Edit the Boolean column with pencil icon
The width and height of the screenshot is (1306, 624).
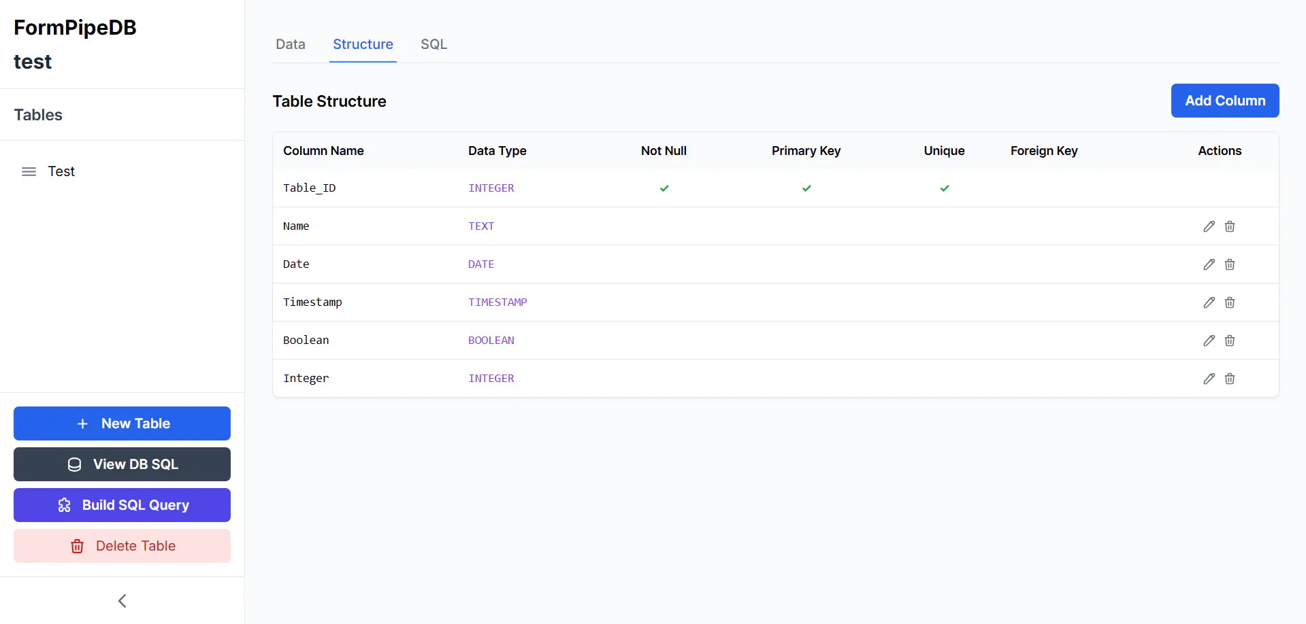tap(1209, 341)
